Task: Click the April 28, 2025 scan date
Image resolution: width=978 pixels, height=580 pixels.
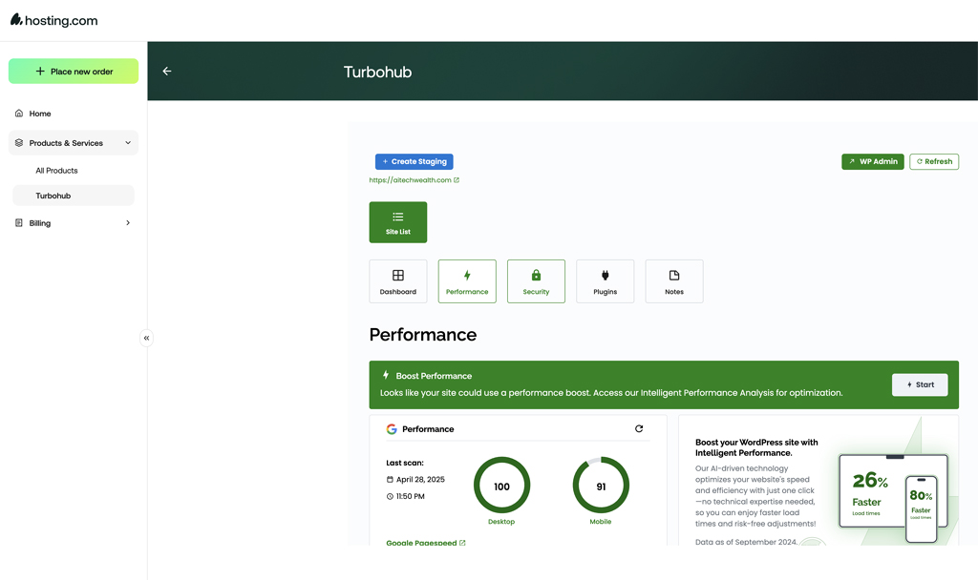Action: coord(420,480)
